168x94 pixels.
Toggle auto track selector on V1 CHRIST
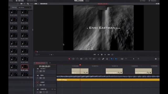(41, 85)
